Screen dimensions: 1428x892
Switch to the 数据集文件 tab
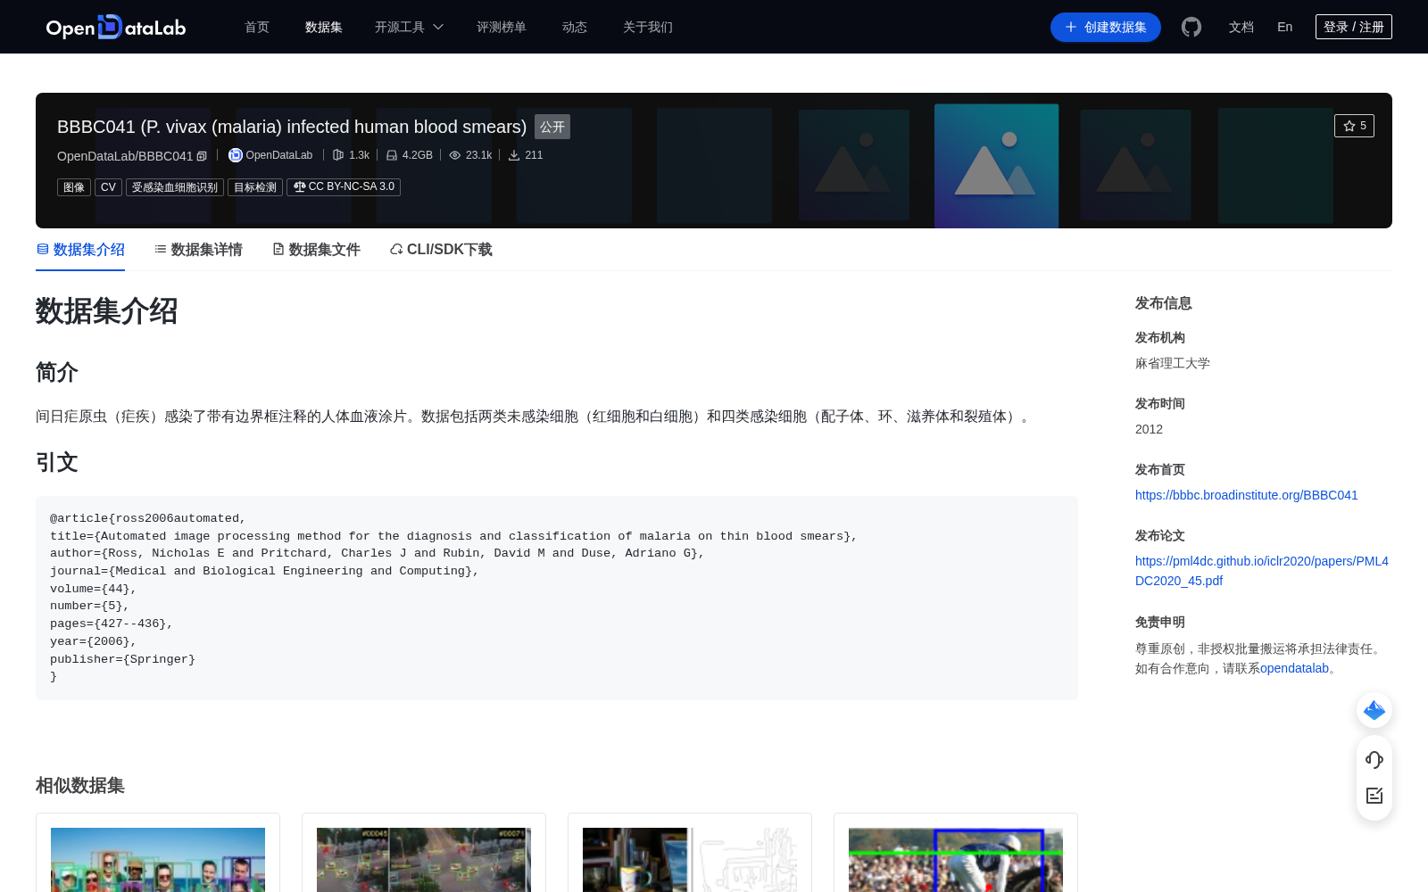tap(316, 250)
